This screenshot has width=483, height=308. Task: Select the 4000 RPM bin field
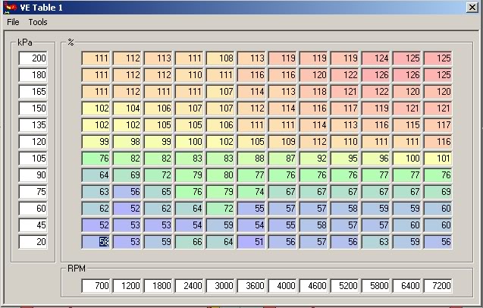(283, 285)
